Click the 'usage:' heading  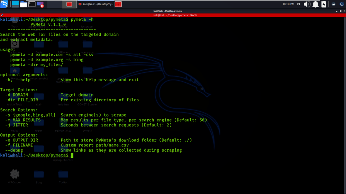point(8,50)
